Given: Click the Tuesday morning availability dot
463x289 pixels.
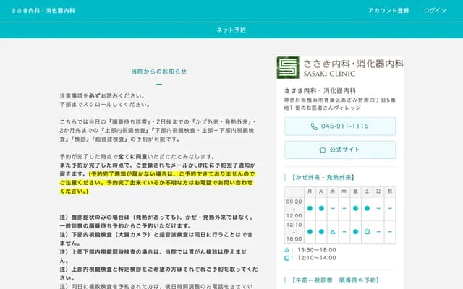Looking at the screenshot, I should coord(321,208).
